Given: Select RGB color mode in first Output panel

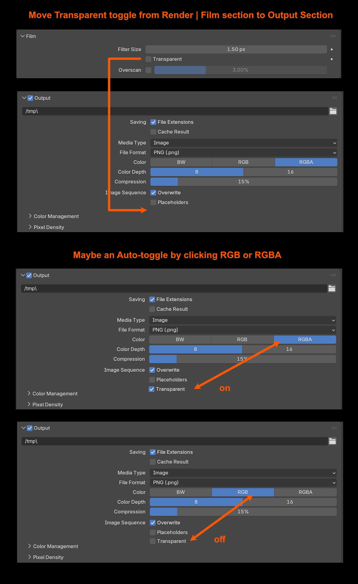Looking at the screenshot, I should coord(243,162).
